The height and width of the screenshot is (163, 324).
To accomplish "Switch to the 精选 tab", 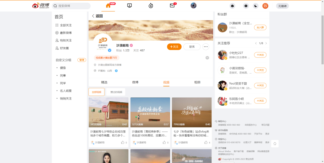I will [104, 82].
